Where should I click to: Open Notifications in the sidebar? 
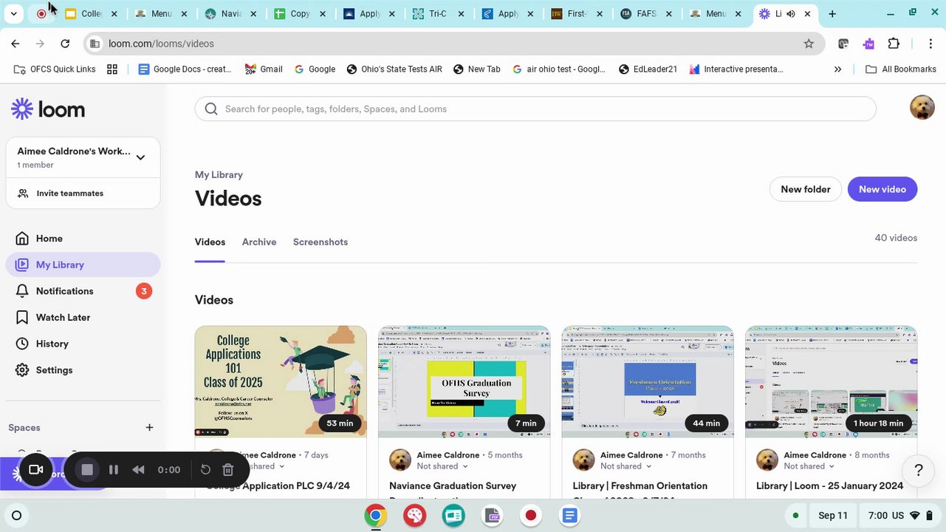pyautogui.click(x=83, y=291)
